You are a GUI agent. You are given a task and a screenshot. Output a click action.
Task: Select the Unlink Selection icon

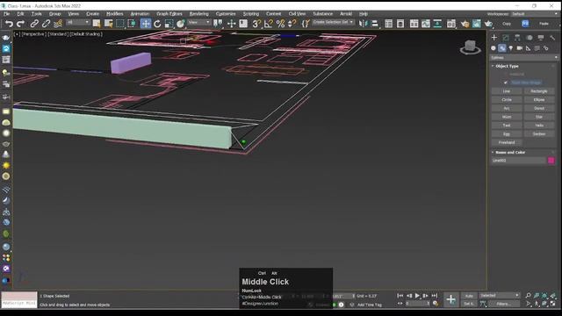[46, 24]
